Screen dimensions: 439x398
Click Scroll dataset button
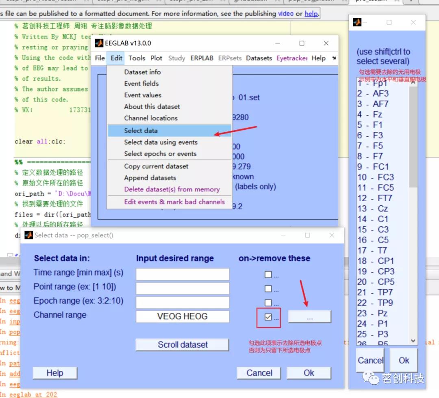click(182, 344)
